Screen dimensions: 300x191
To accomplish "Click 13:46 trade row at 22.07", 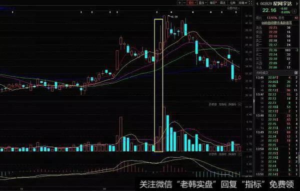I will [277, 78].
